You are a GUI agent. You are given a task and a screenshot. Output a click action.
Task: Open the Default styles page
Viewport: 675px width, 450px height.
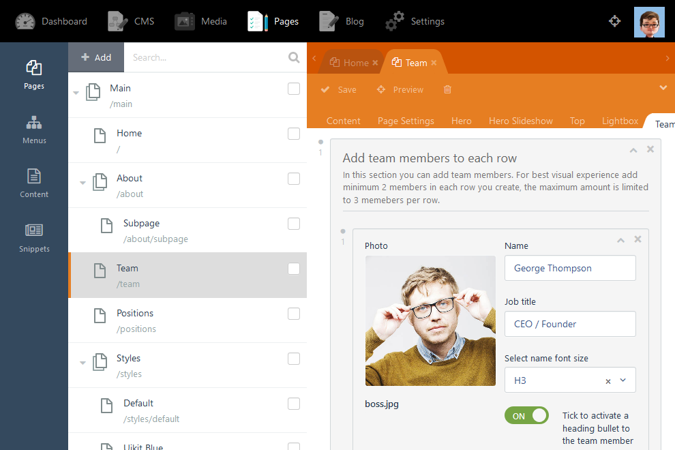pos(187,410)
